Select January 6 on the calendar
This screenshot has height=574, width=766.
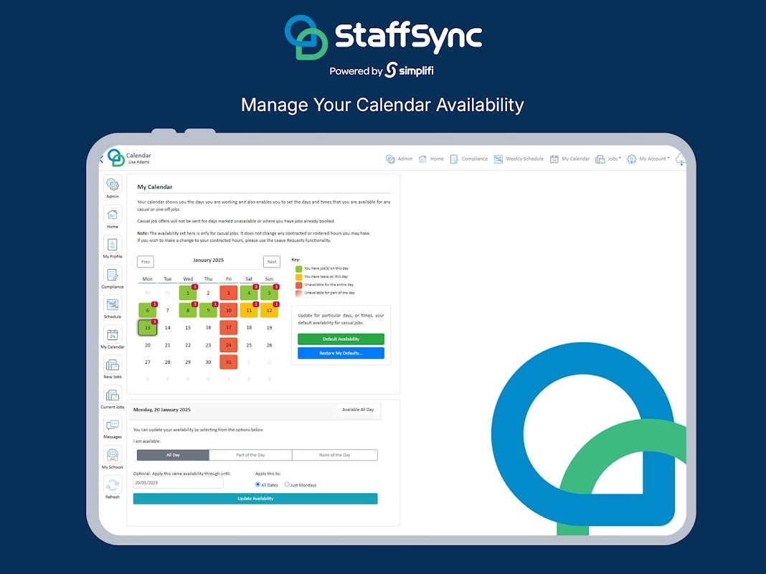pyautogui.click(x=148, y=310)
